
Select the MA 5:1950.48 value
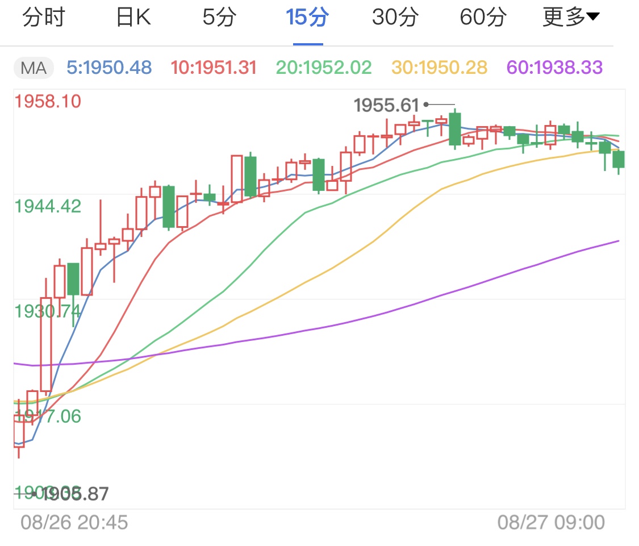109,68
